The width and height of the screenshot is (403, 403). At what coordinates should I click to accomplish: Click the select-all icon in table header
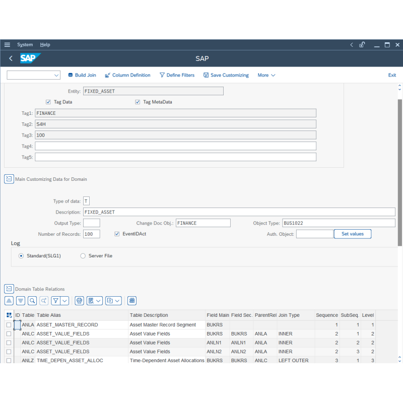pos(9,315)
